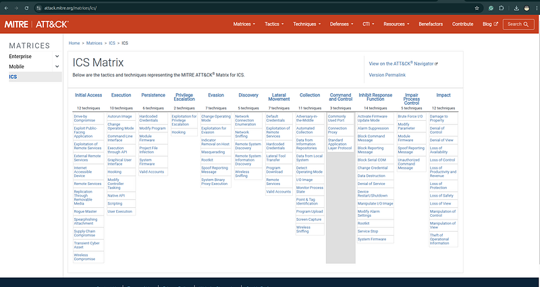
Task: Open the Defenses dropdown menu
Action: coord(342,24)
